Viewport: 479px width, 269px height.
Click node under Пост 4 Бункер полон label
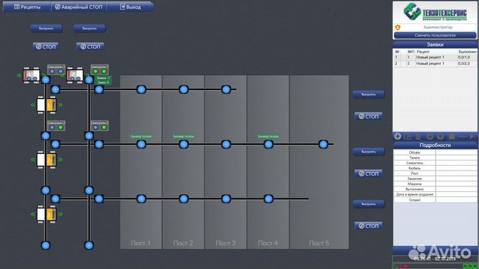[268, 144]
